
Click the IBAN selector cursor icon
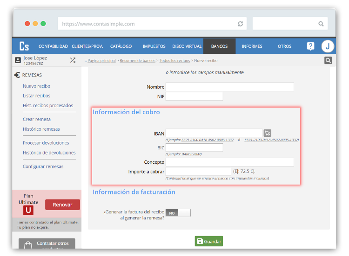coord(267,133)
